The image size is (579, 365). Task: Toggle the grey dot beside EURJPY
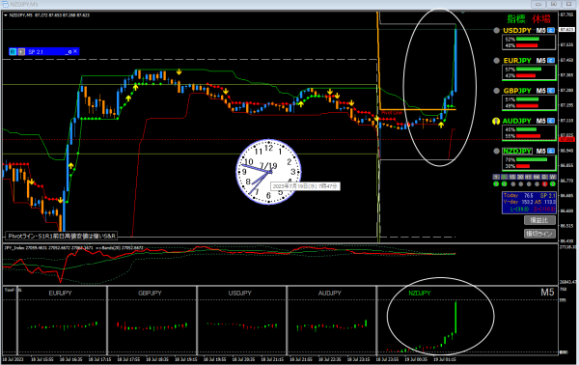point(496,61)
